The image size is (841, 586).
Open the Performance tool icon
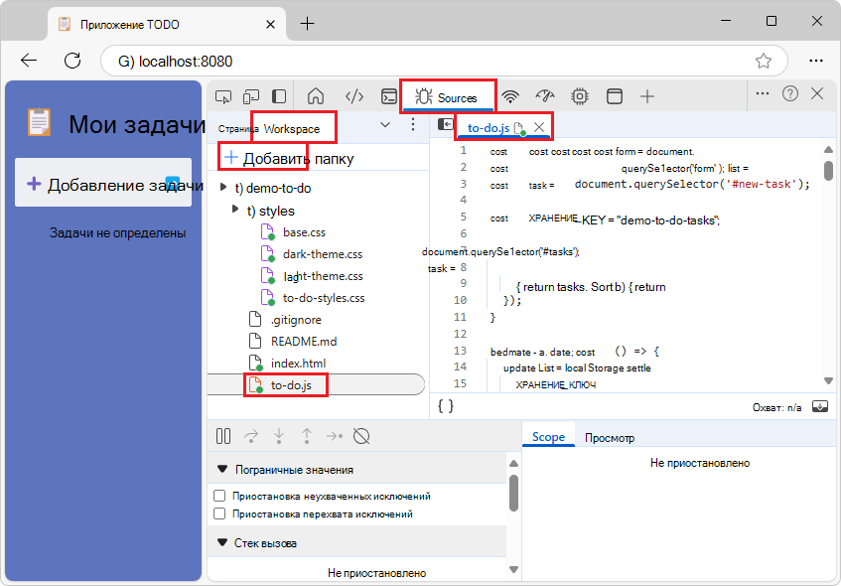(x=545, y=96)
